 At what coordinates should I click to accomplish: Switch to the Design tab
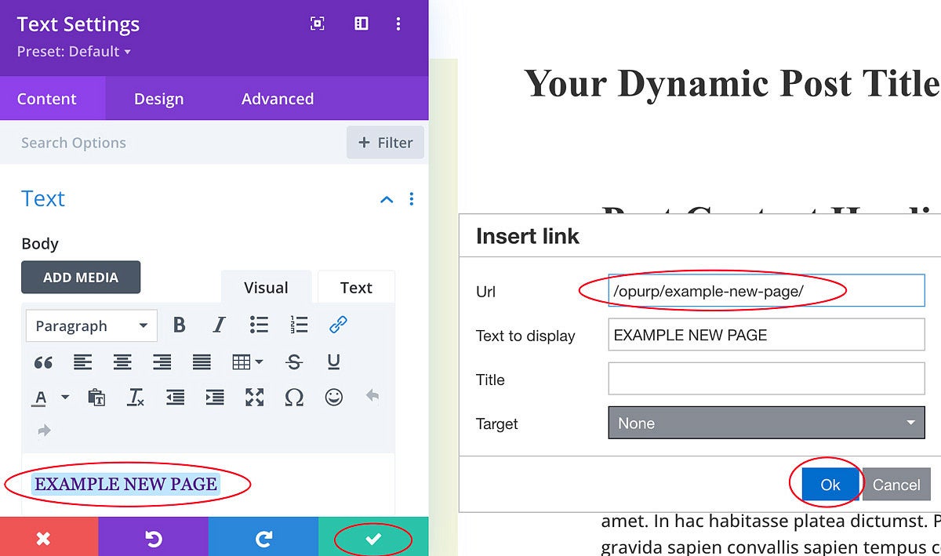[158, 99]
